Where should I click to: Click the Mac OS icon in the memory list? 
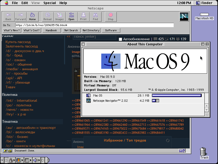89,95
